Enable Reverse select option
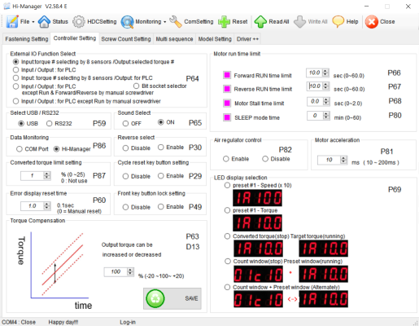This screenshot has width=419, height=326. coord(161,148)
